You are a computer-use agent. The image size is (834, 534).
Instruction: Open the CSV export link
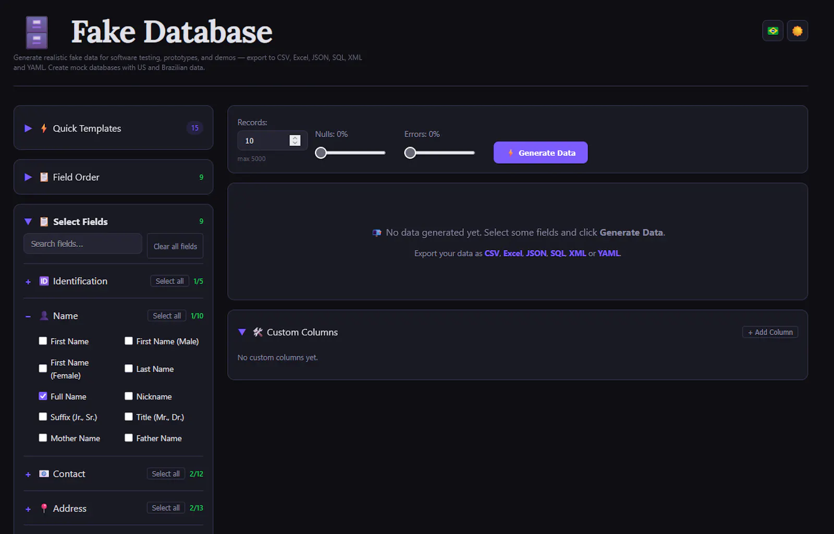[x=492, y=253]
